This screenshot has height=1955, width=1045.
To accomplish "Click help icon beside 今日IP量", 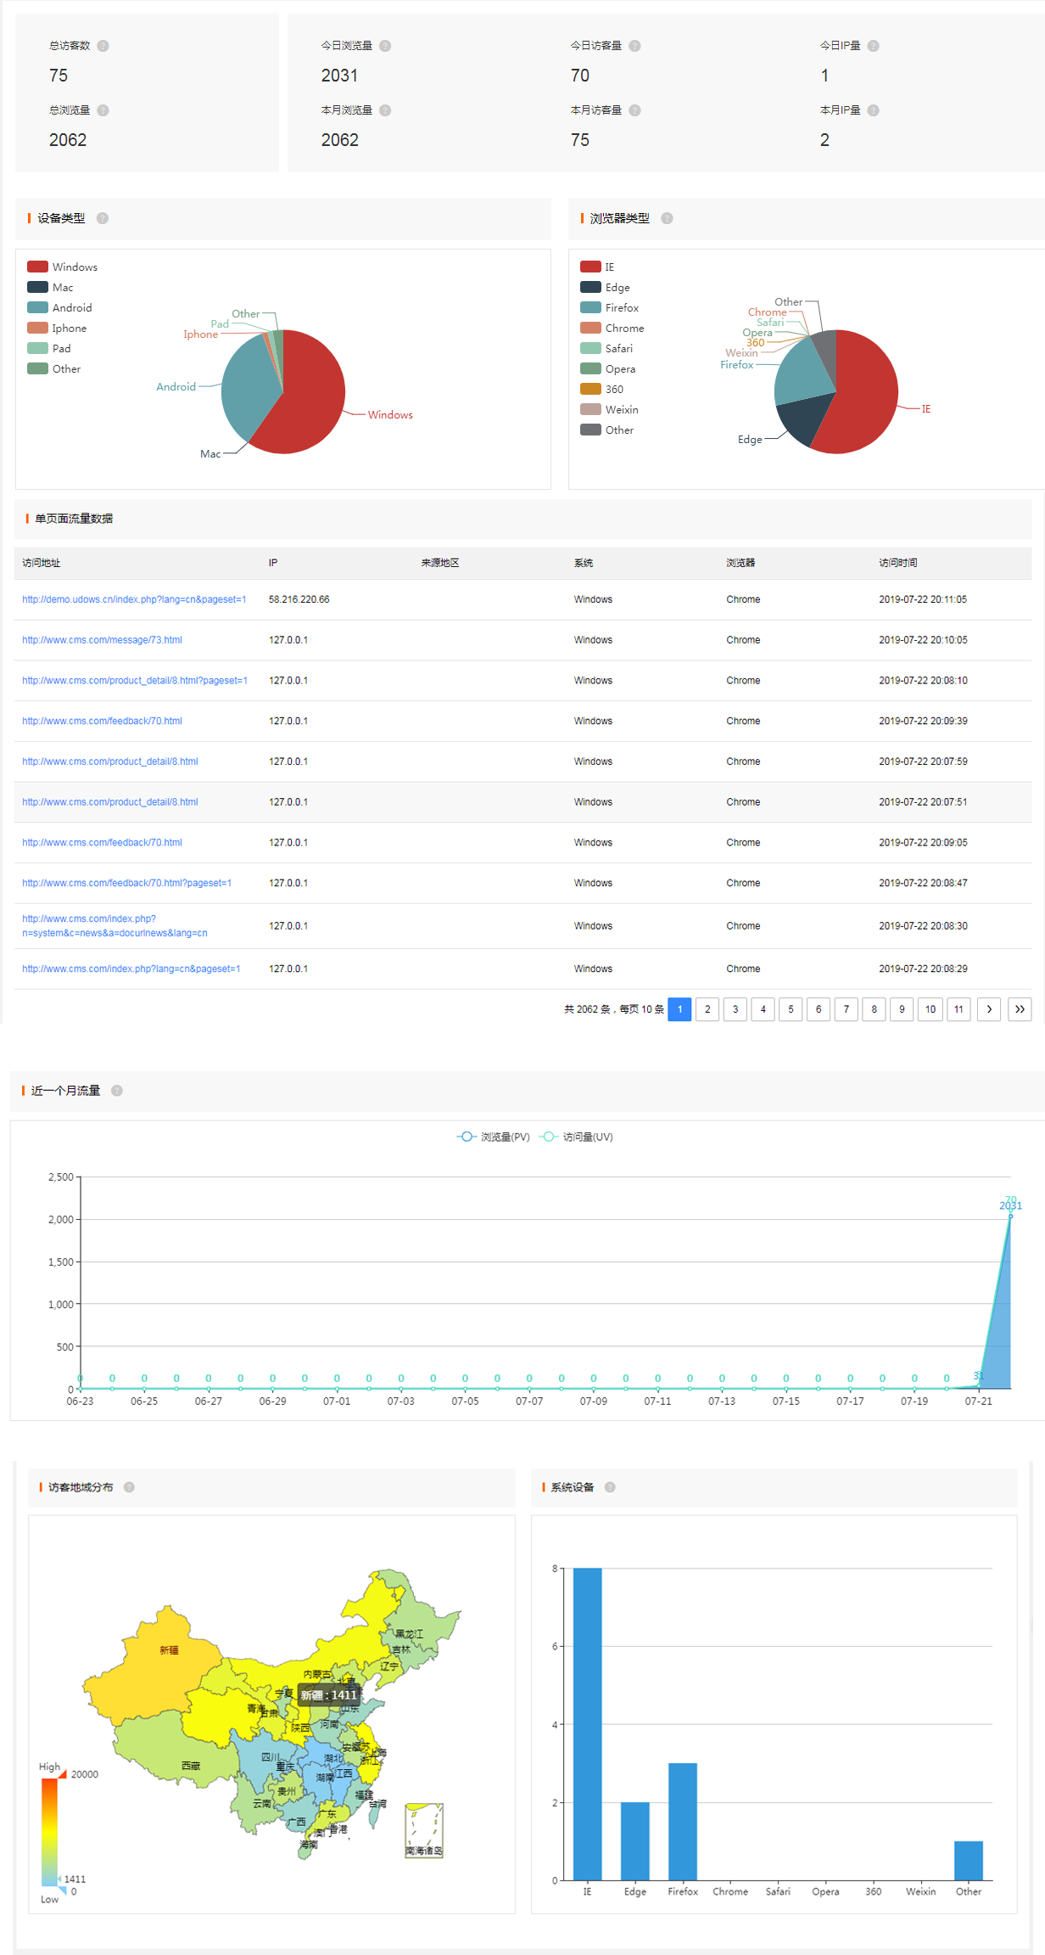I will pos(874,46).
